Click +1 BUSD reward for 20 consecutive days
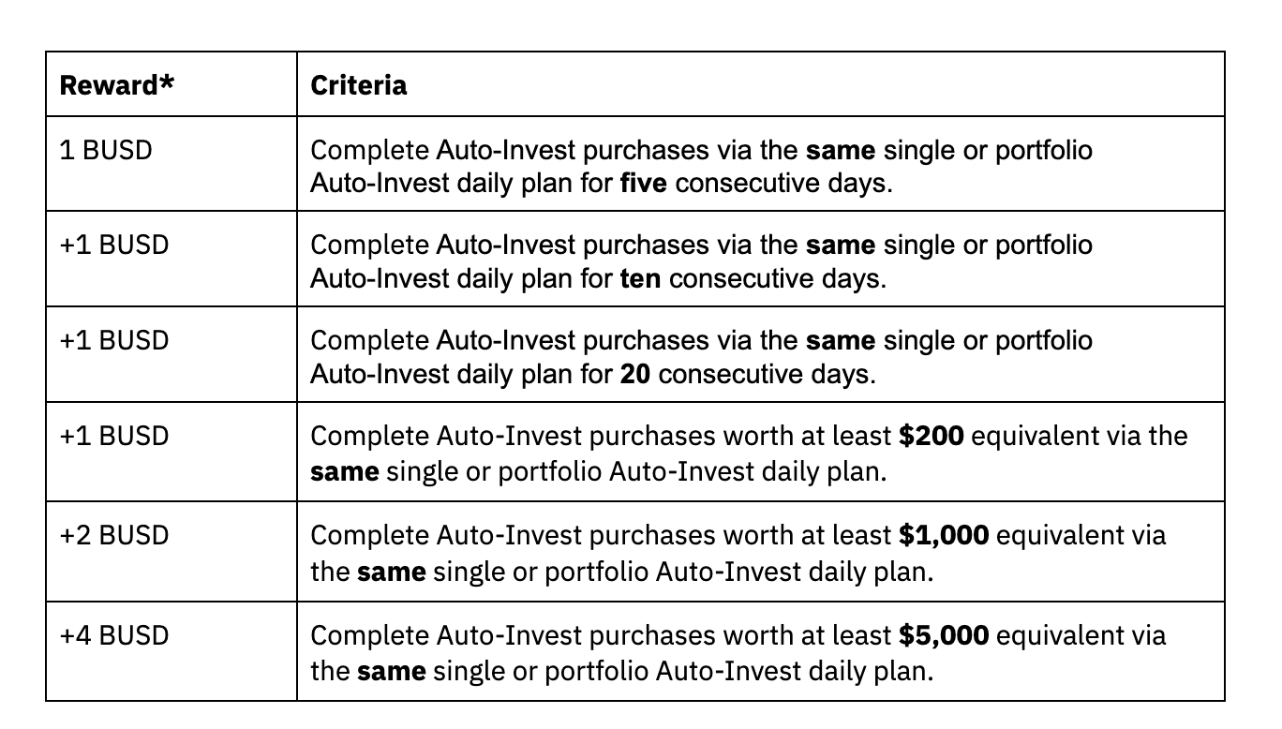Viewport: 1282px width, 729px height. pyautogui.click(x=114, y=339)
